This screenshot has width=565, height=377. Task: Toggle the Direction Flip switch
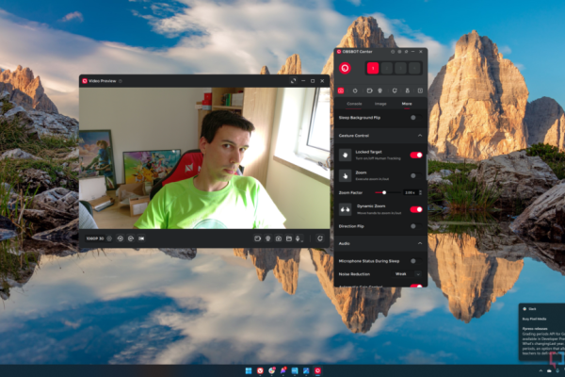tap(416, 226)
